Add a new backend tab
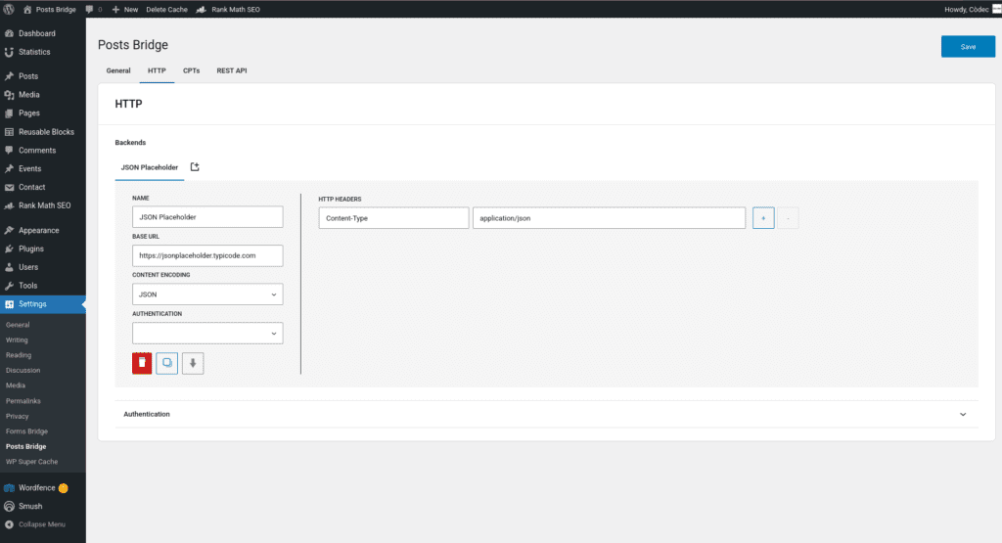Viewport: 1002px width, 543px height. click(195, 167)
